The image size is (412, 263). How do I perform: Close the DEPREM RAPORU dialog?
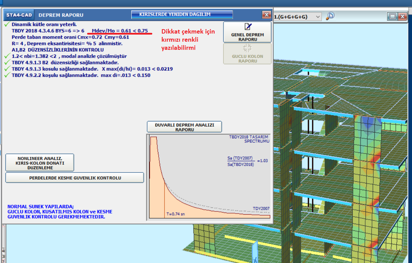click(x=266, y=15)
